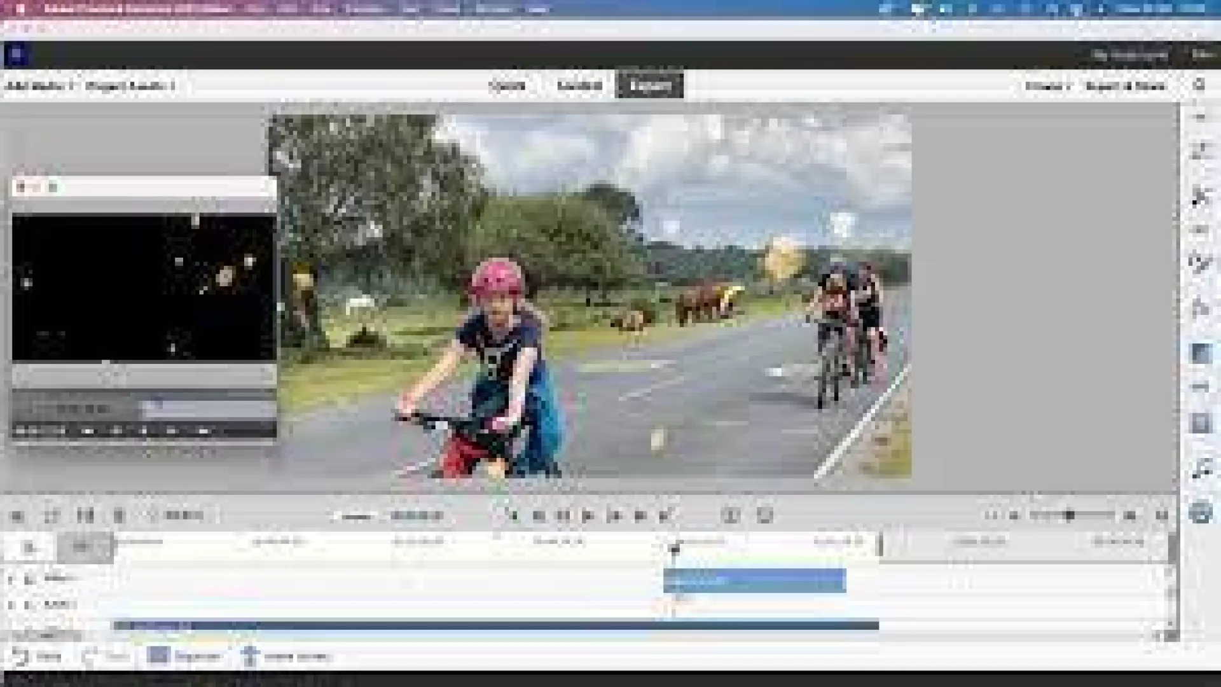The height and width of the screenshot is (687, 1221).
Task: Open the Add Media dropdown
Action: point(39,85)
